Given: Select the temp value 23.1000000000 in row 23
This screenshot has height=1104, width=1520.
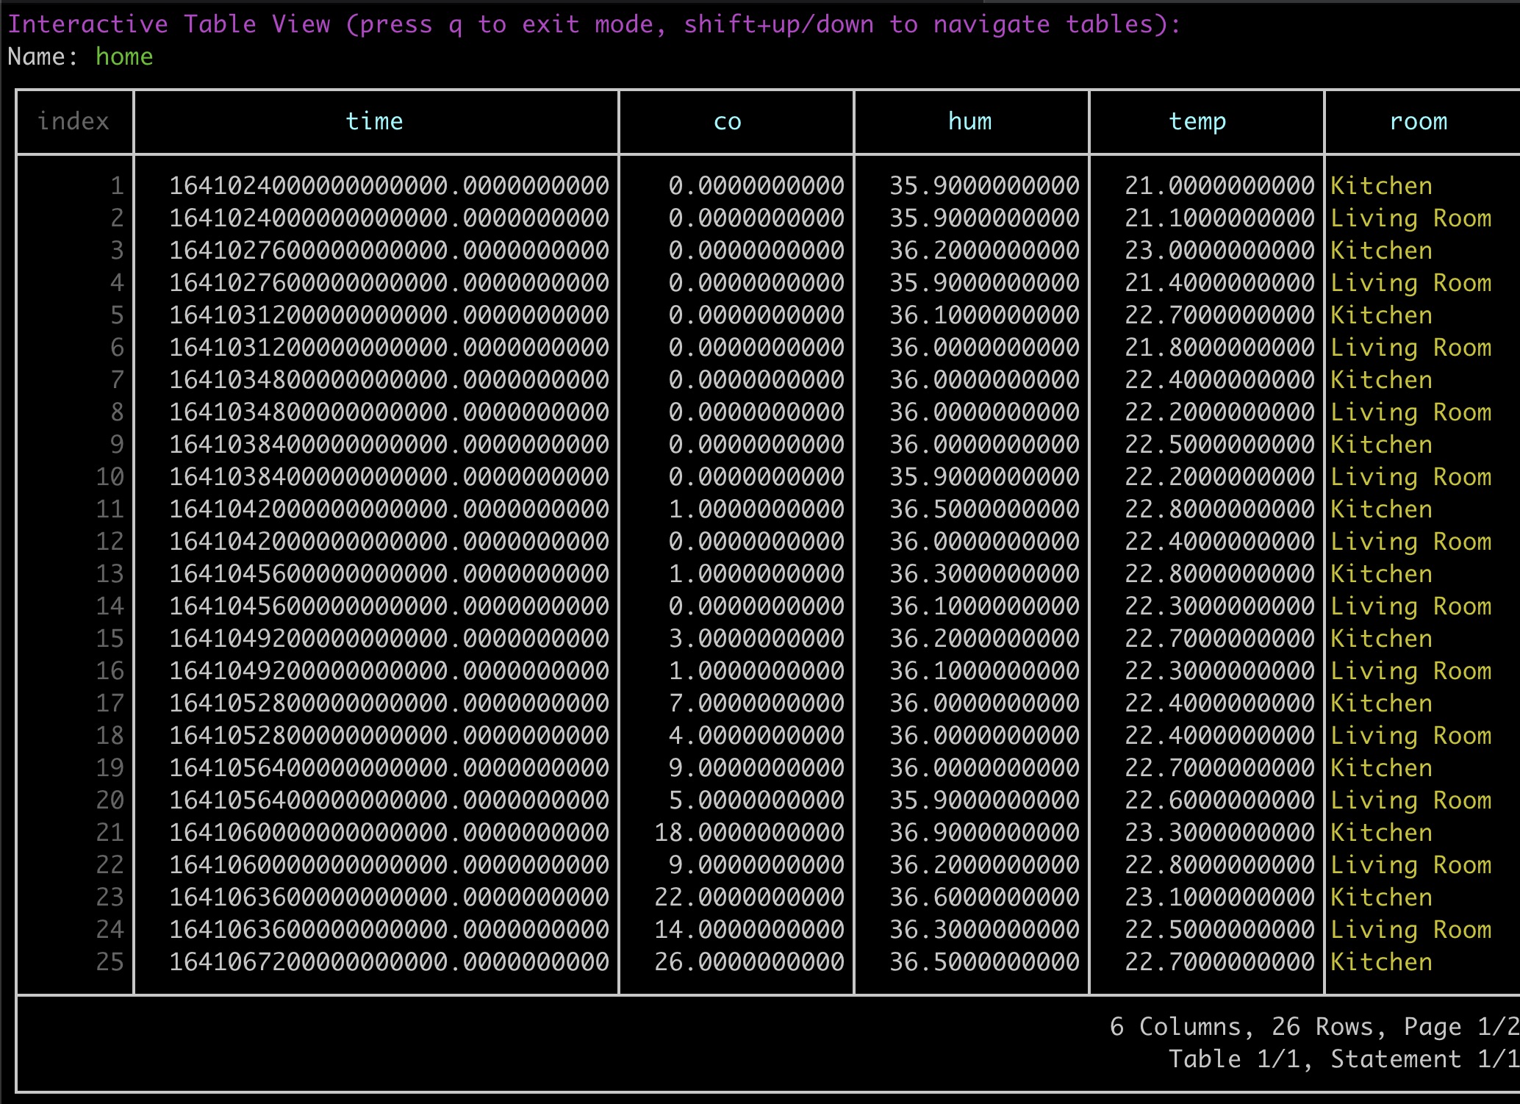Looking at the screenshot, I should pos(1220,897).
